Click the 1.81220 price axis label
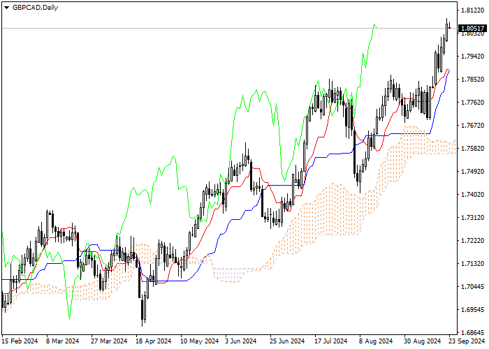489x349 pixels. [472, 10]
